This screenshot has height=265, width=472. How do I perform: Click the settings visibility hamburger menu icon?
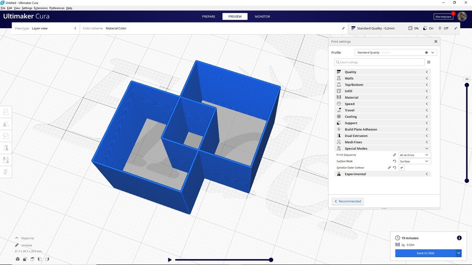click(x=428, y=62)
